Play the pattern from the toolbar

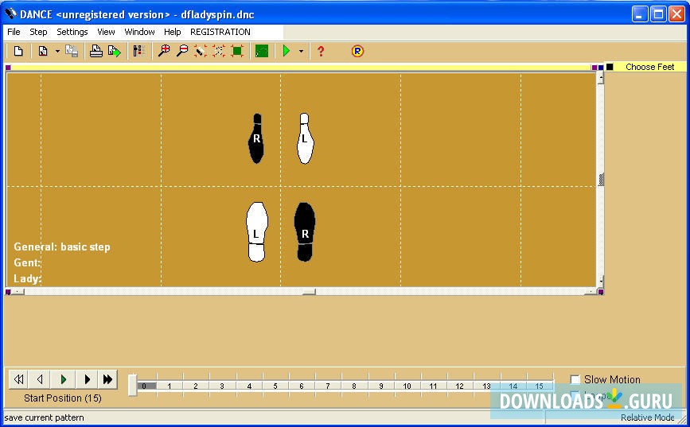[x=287, y=52]
